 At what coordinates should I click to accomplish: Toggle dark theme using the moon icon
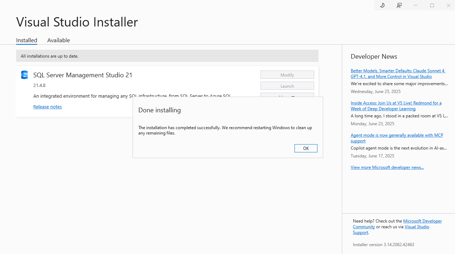(382, 5)
